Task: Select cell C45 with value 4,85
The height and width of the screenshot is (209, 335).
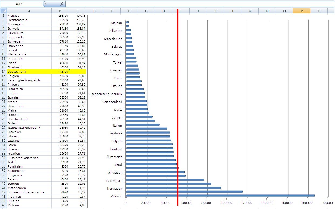Action: tap(77, 205)
